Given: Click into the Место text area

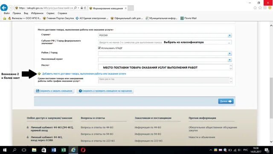Looking at the screenshot, I should point(165,67).
